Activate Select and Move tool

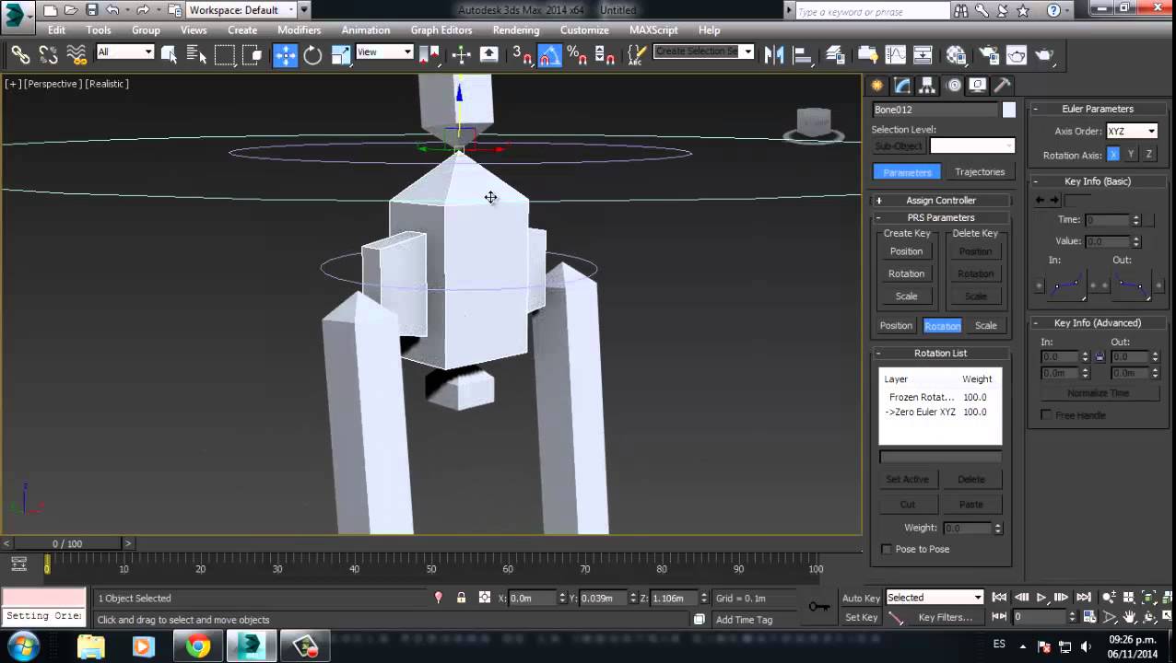(286, 55)
